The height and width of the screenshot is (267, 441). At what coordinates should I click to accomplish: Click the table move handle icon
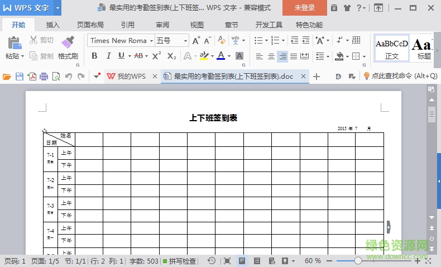click(45, 131)
